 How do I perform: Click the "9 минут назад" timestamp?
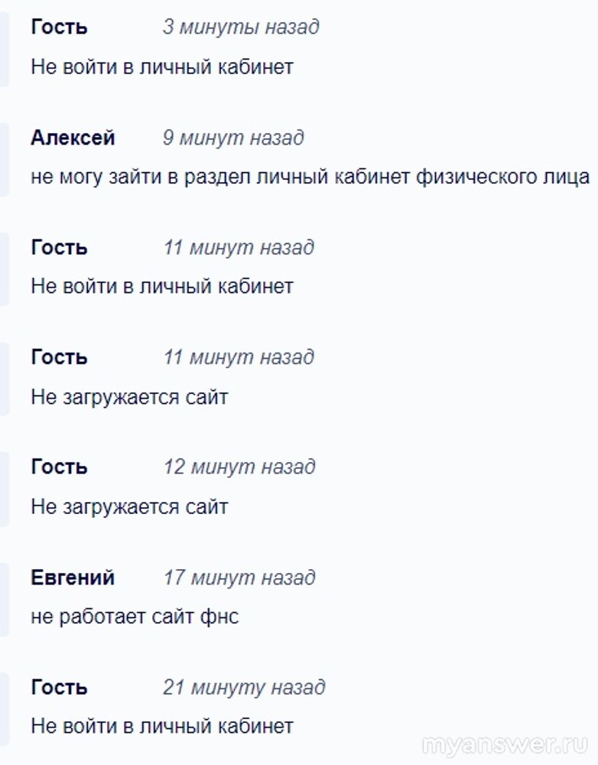232,138
